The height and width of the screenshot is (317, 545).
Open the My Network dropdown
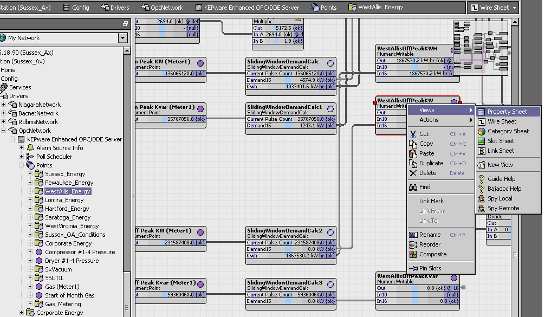(122, 38)
